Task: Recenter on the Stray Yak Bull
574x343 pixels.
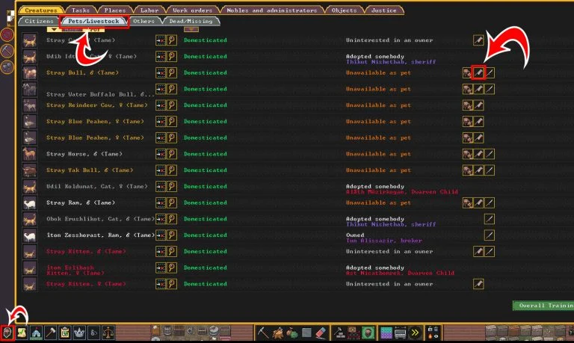Action: pos(161,170)
